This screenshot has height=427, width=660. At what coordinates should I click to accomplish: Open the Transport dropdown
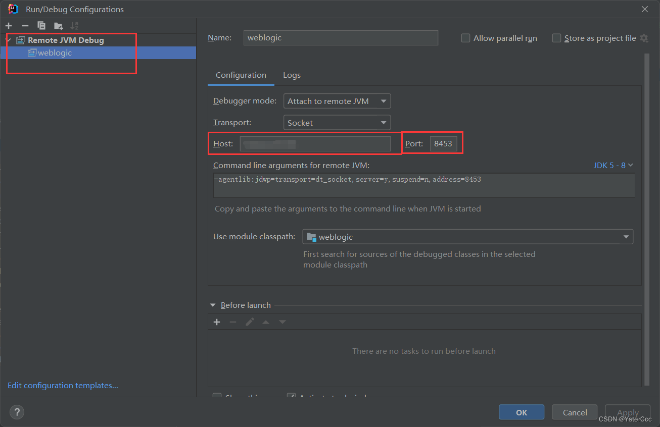pyautogui.click(x=337, y=123)
